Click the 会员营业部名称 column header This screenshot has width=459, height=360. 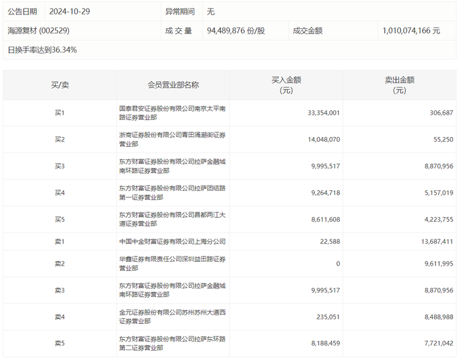(173, 85)
